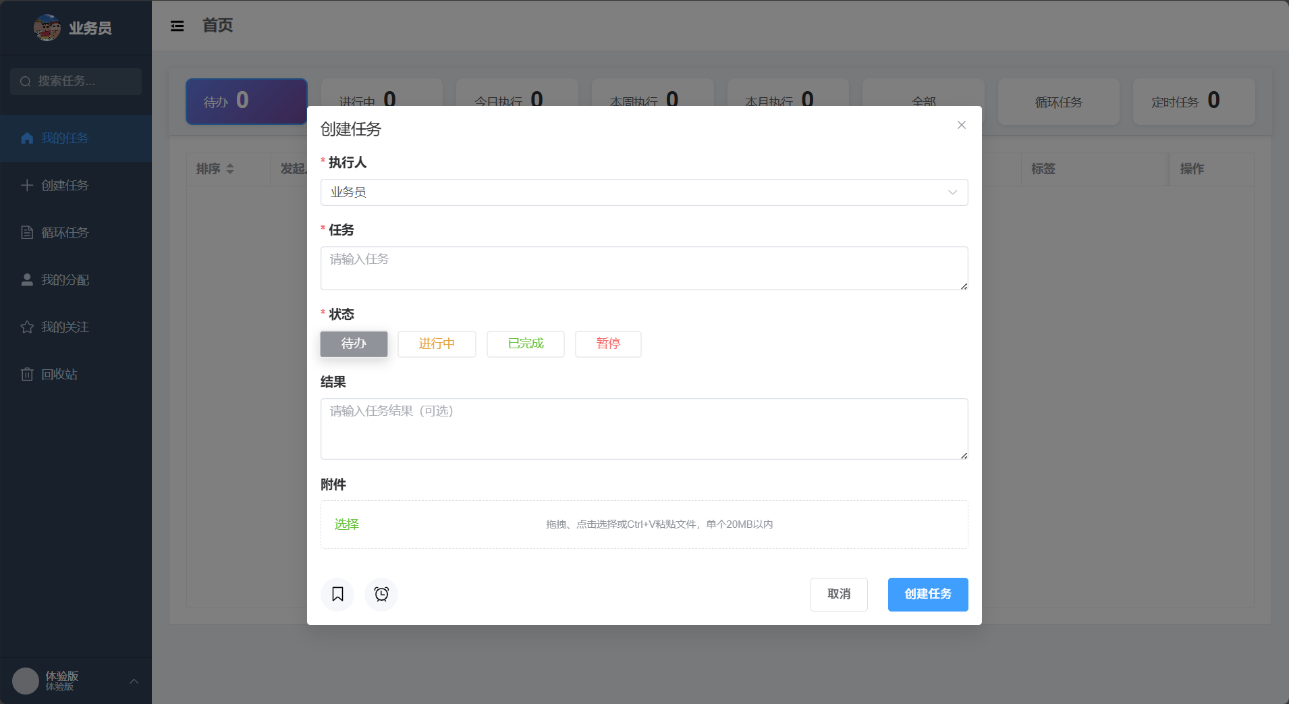
Task: Open the 回收站 recycle bin
Action: [59, 374]
